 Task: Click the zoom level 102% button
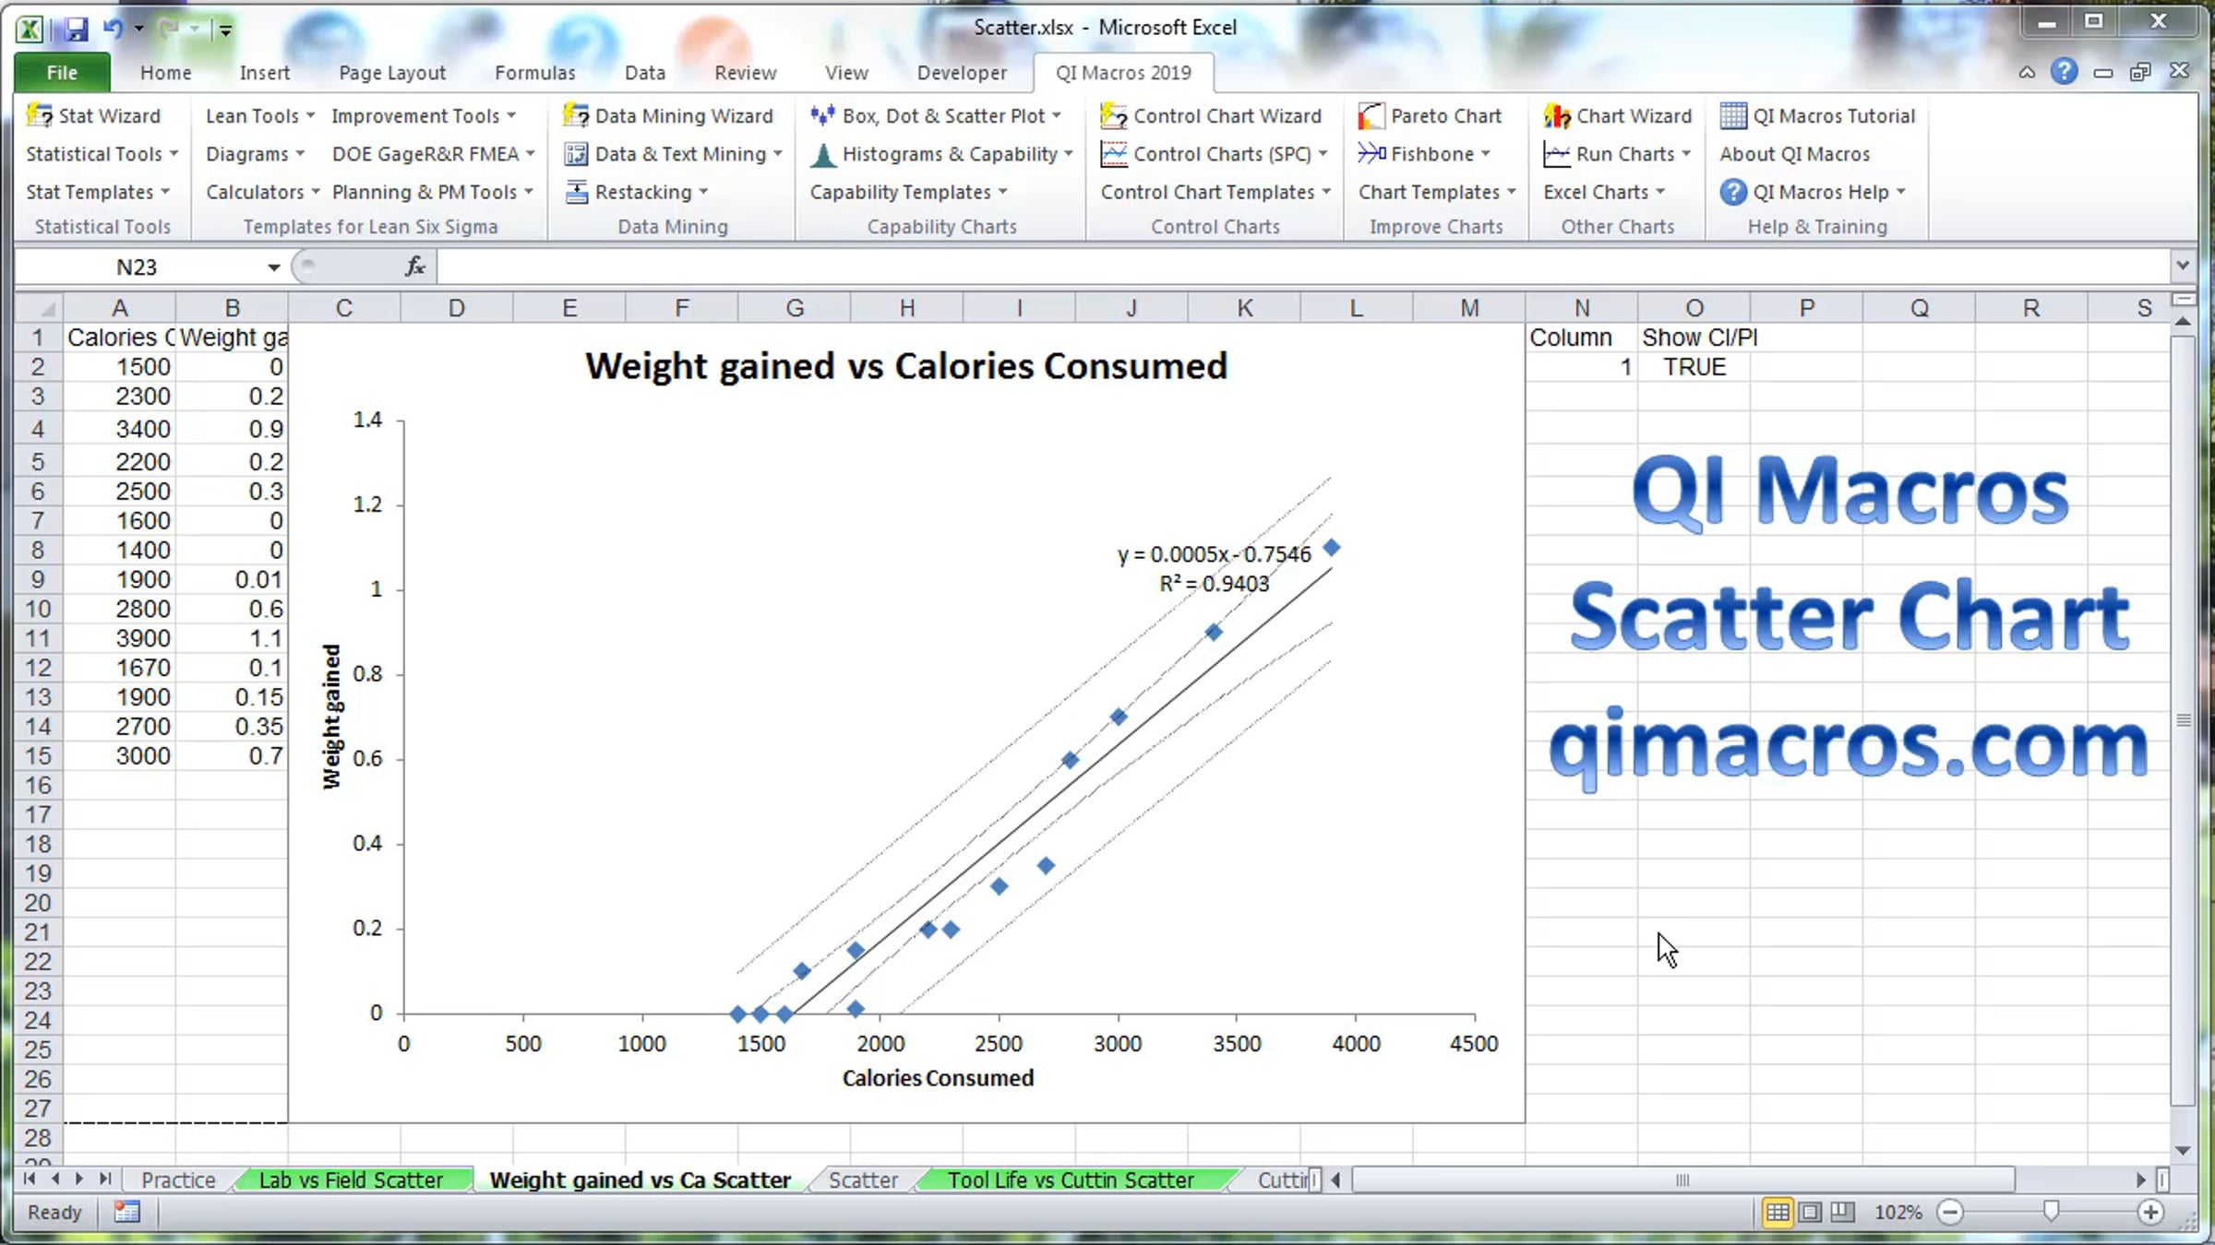click(x=1898, y=1212)
